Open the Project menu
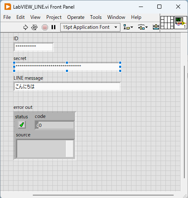188x198 pixels. pyautogui.click(x=54, y=17)
